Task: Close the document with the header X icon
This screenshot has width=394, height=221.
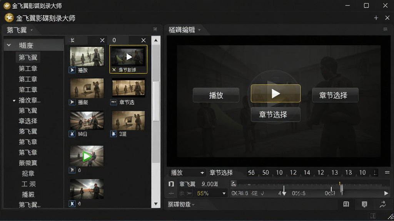Action: 387,18
